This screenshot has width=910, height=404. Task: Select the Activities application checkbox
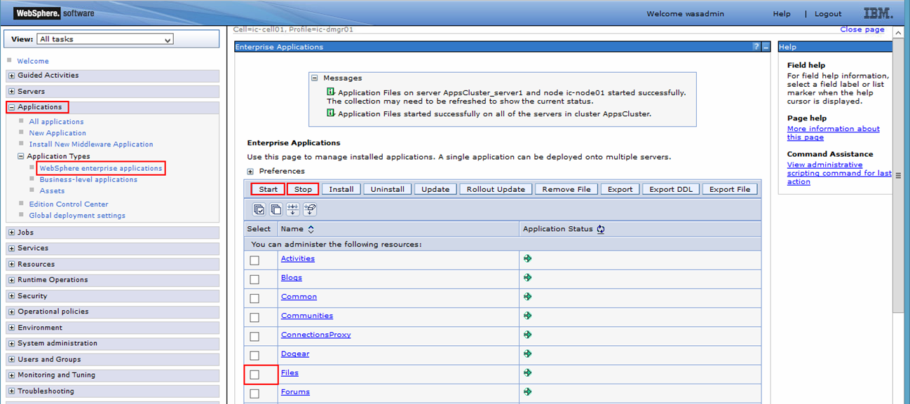(x=254, y=260)
